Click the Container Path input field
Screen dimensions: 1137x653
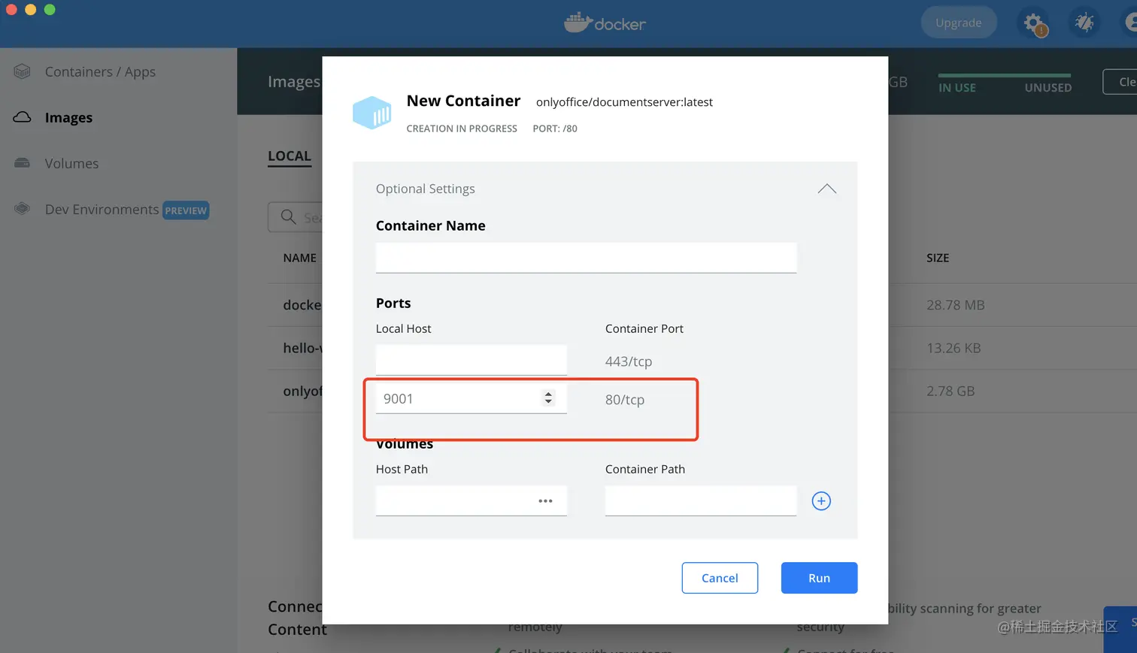pos(701,500)
